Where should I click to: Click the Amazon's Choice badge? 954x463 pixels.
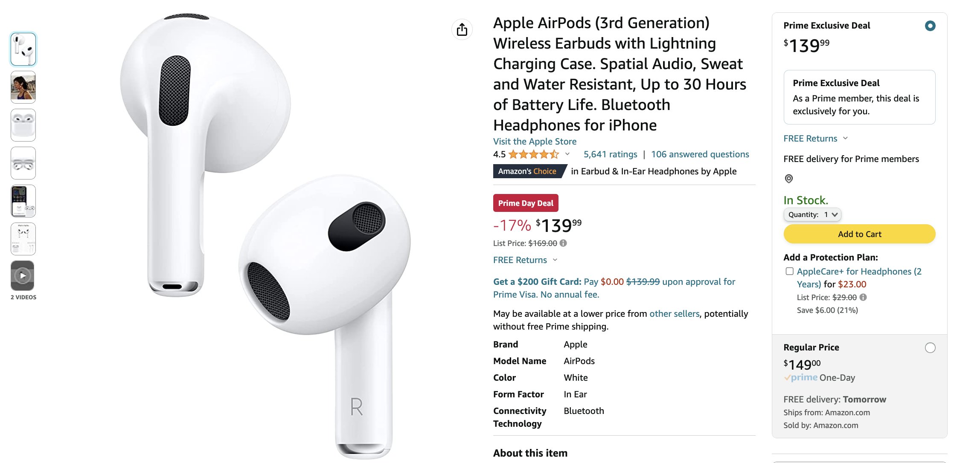(527, 171)
